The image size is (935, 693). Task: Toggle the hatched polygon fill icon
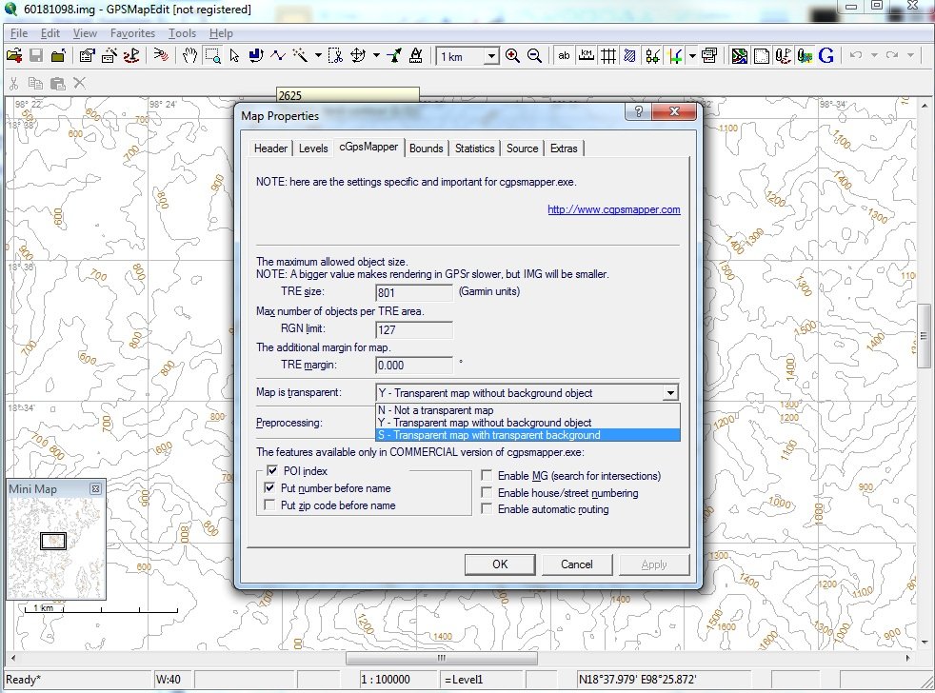[629, 56]
